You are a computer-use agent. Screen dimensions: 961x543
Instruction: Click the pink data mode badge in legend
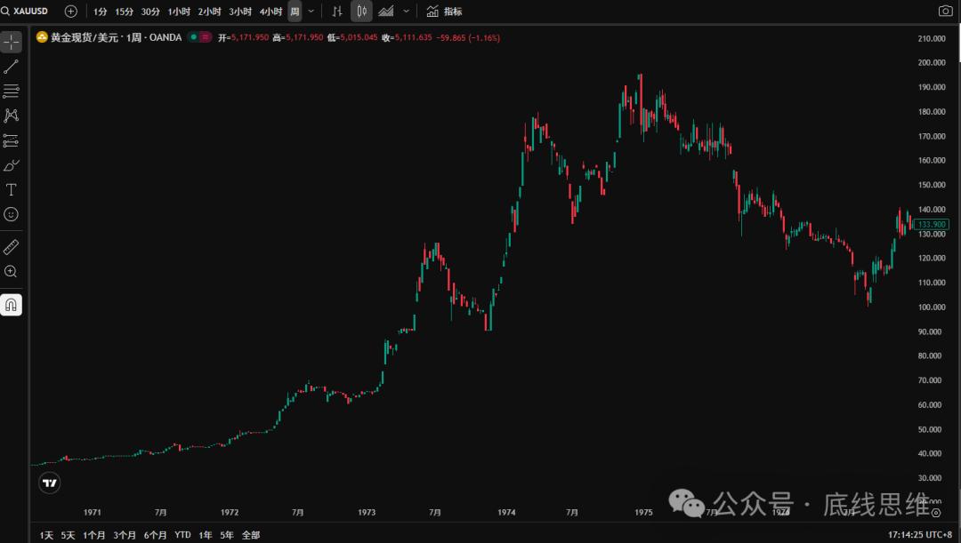click(x=206, y=37)
